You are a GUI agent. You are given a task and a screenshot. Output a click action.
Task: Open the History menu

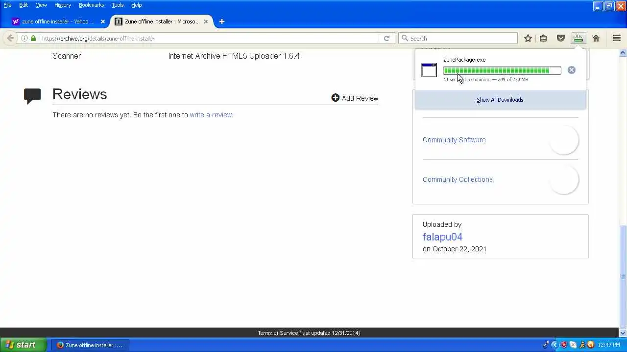click(63, 5)
